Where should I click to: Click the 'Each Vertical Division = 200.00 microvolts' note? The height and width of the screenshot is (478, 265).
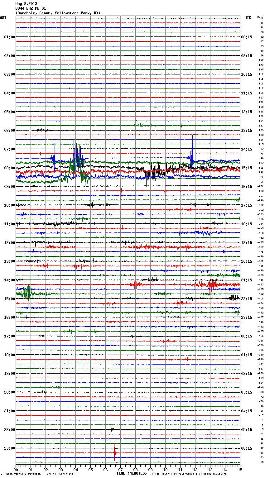(x=40, y=474)
